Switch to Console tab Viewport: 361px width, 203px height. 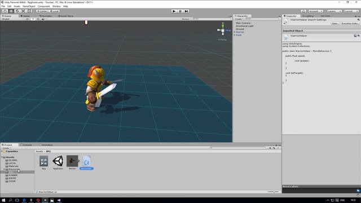click(x=26, y=145)
